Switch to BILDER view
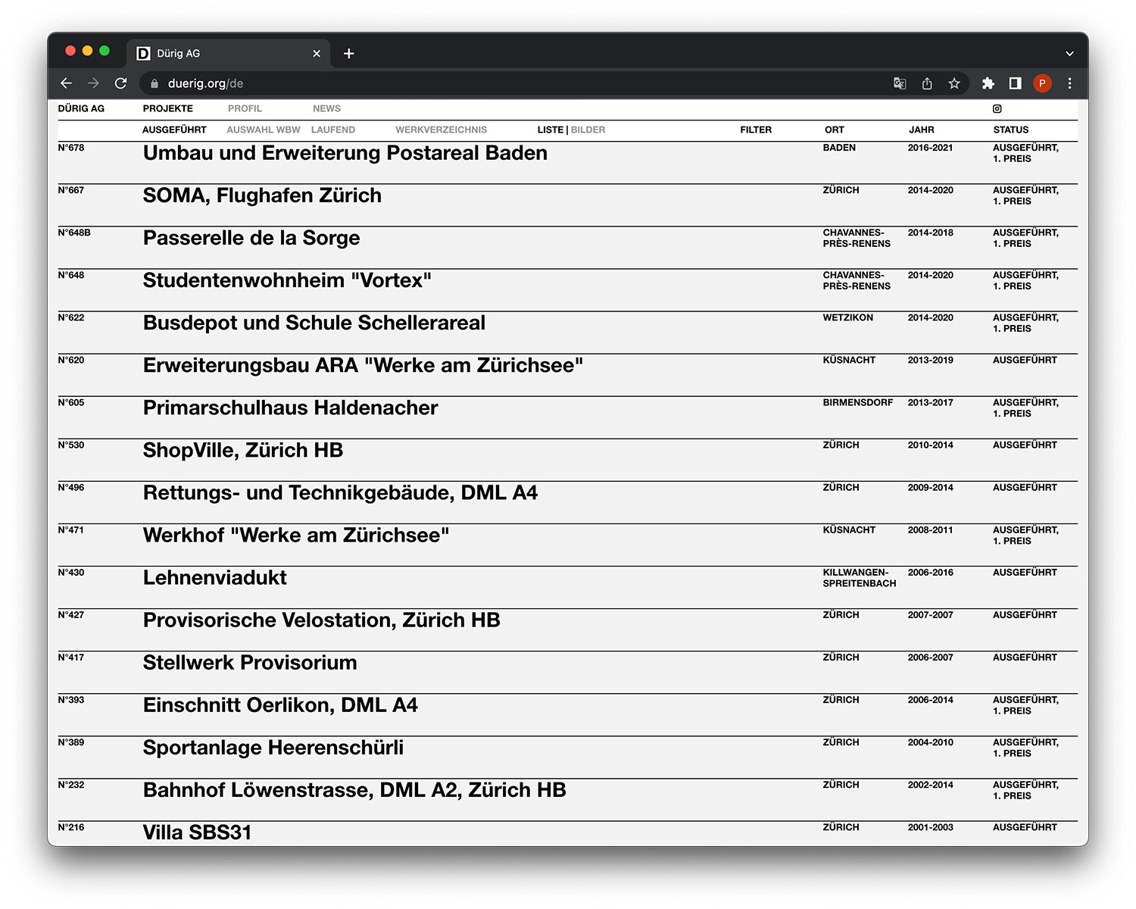 click(588, 130)
